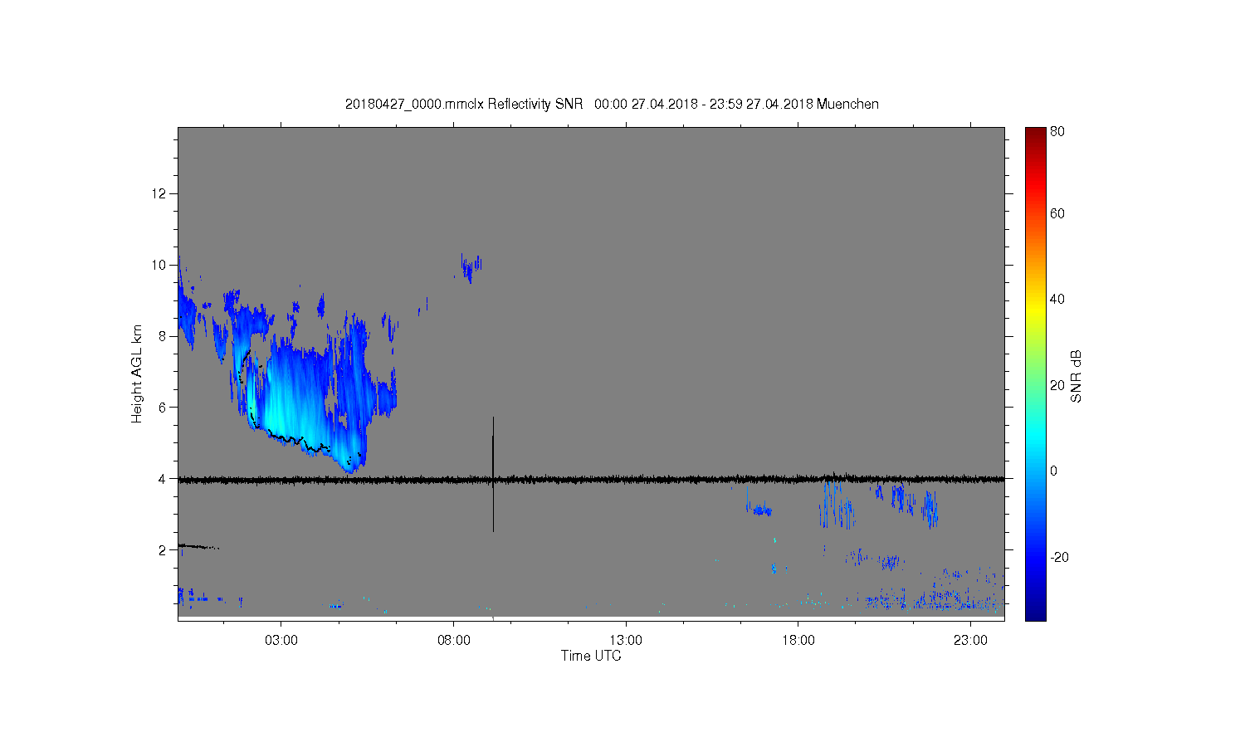Screen dimensions: 1245x747
Task: Click the colorbar value -20
Action: click(x=1059, y=557)
